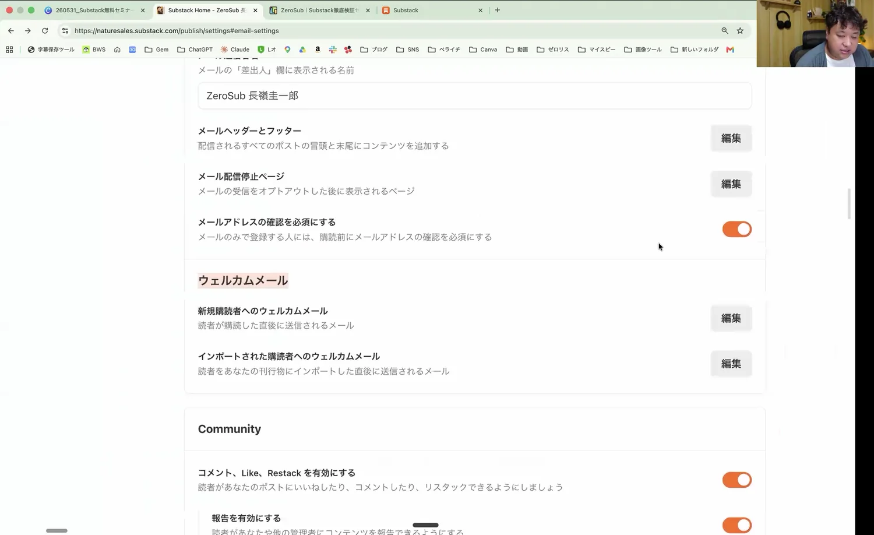
Task: Open the Gmail bookmark icon
Action: [730, 50]
